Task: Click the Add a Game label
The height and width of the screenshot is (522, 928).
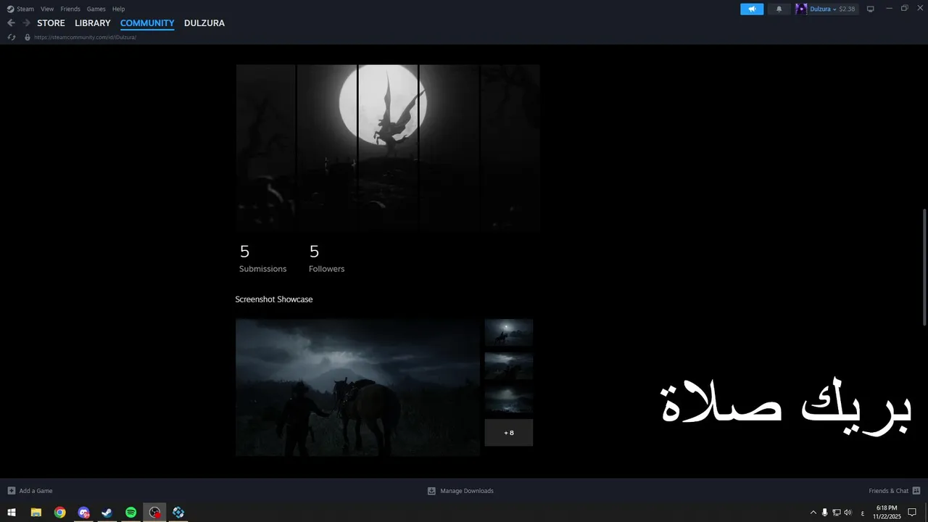Action: pos(36,491)
